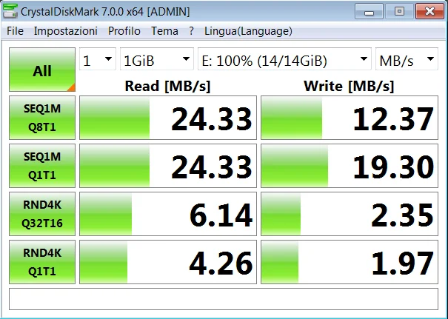This screenshot has width=448, height=319.
Task: Close the CrystalDiskMark window
Action: tap(429, 11)
